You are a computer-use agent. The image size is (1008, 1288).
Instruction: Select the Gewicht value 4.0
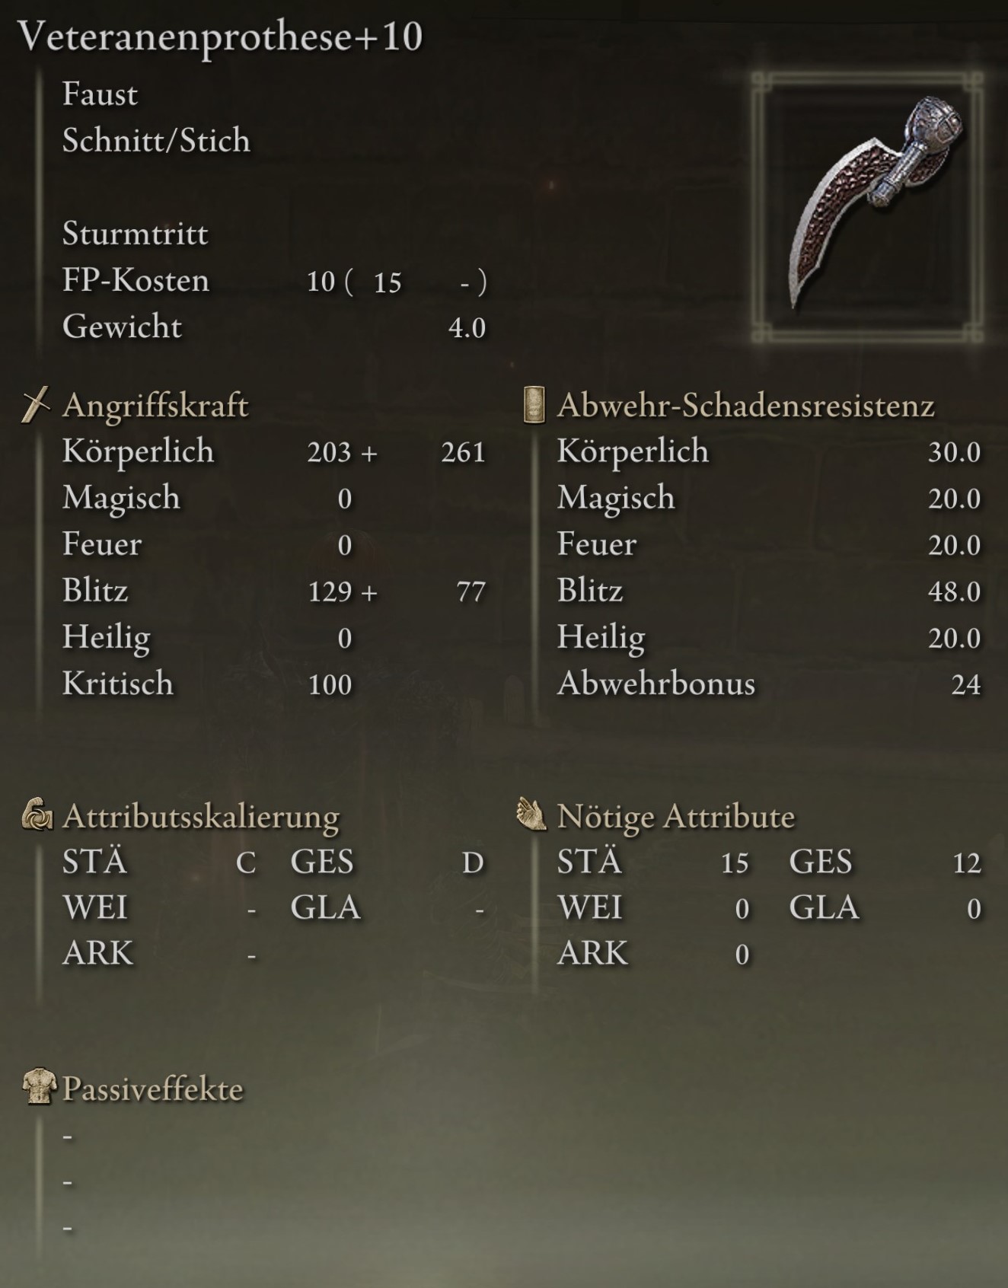(x=467, y=328)
